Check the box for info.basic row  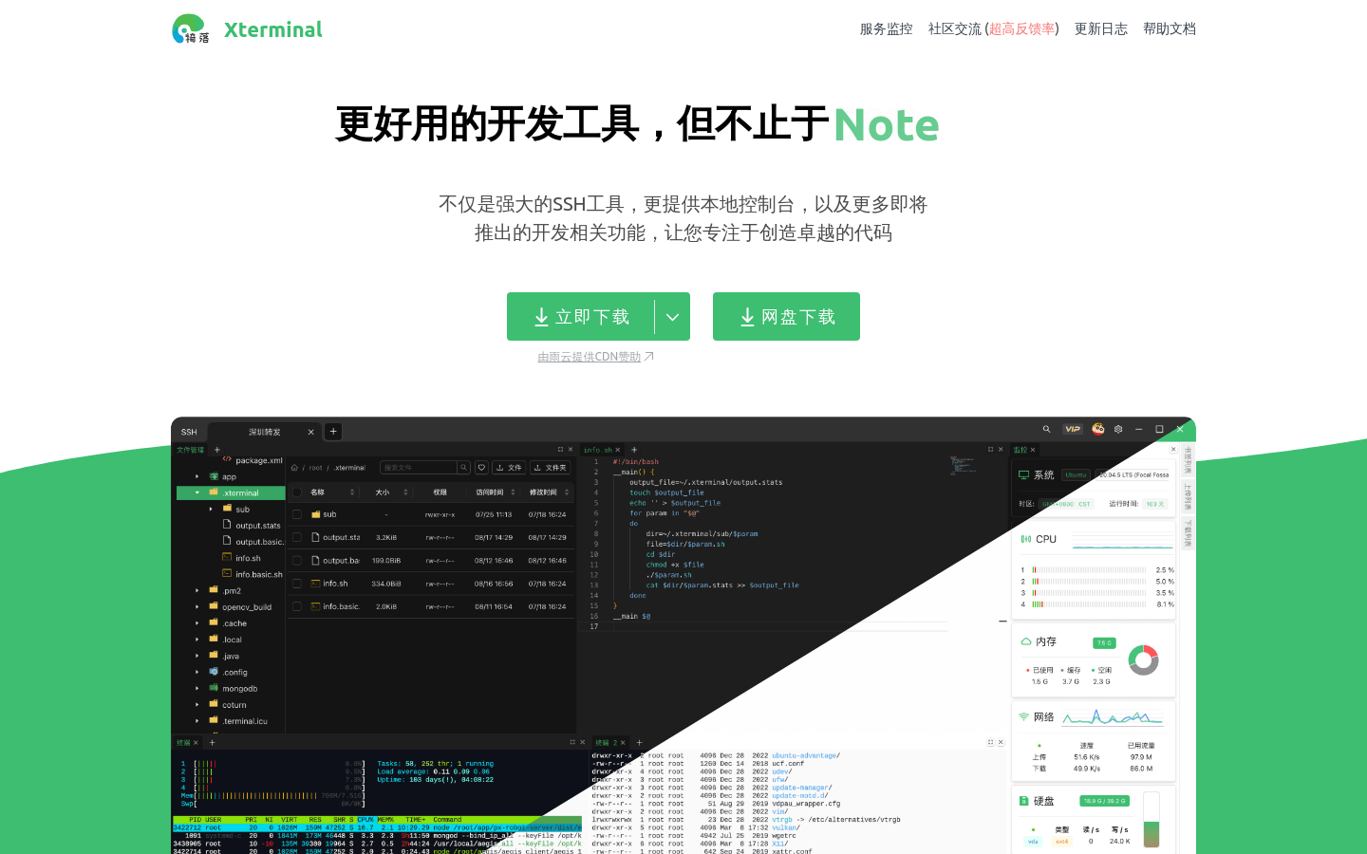pyautogui.click(x=297, y=606)
